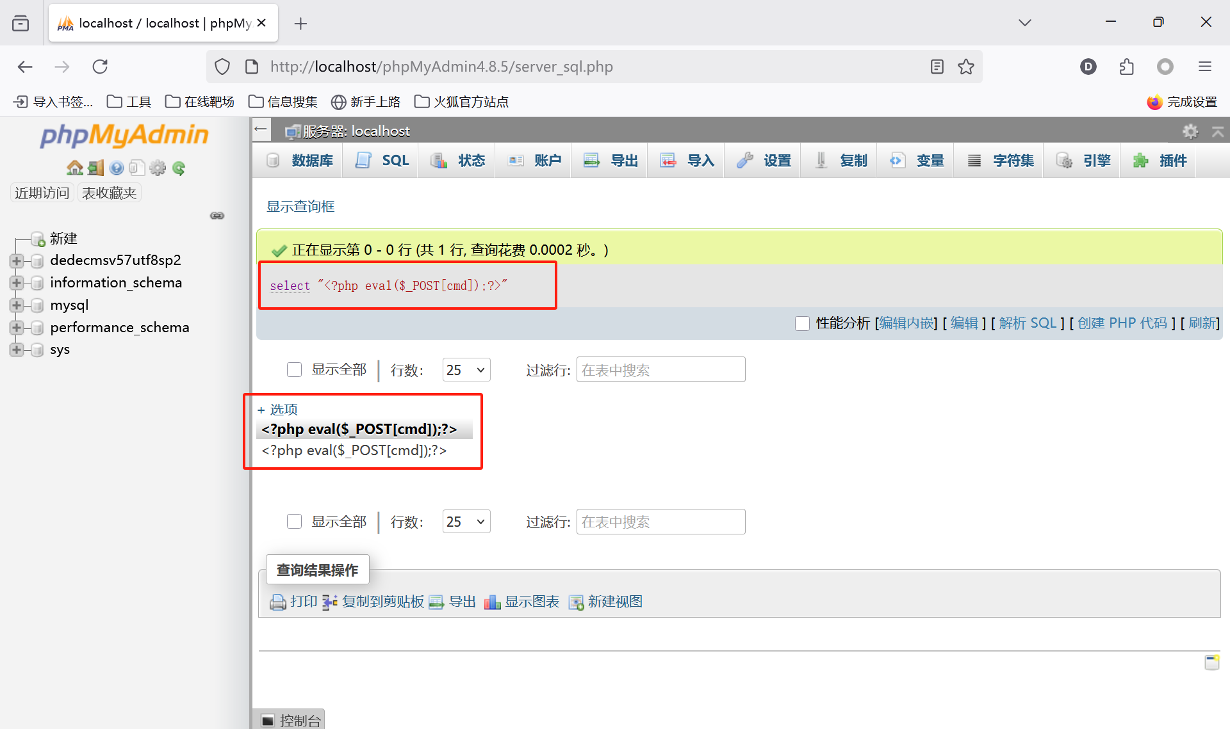Click 刷新 refresh link
Screen dimensions: 1230x729
coord(1202,323)
